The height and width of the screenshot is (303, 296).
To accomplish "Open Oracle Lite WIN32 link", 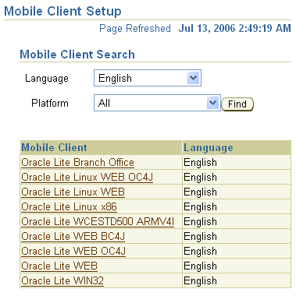I will pos(62,281).
